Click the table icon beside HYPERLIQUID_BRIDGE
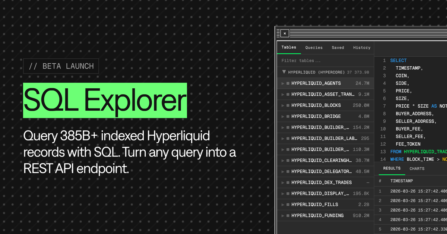The image size is (447, 234). tap(288, 116)
